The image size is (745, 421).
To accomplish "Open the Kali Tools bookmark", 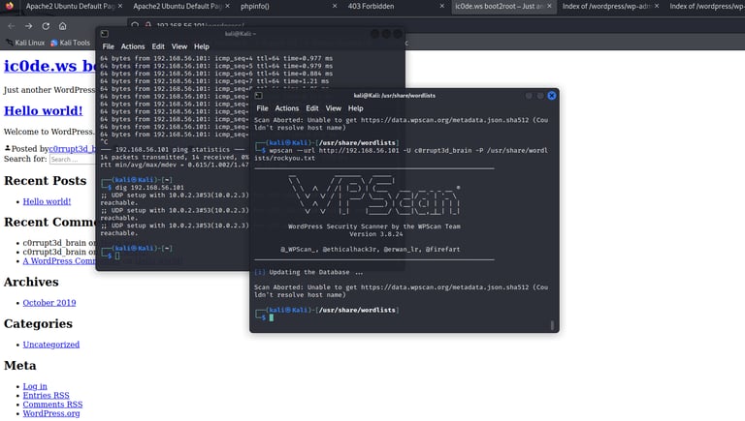I will 70,43.
